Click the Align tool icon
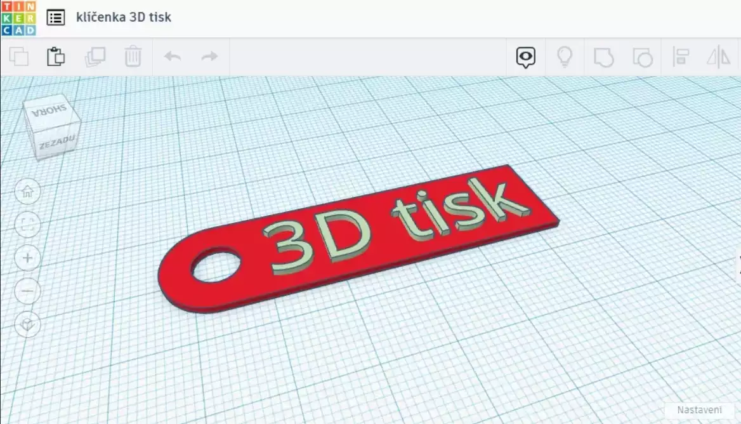The width and height of the screenshot is (741, 424). [681, 57]
